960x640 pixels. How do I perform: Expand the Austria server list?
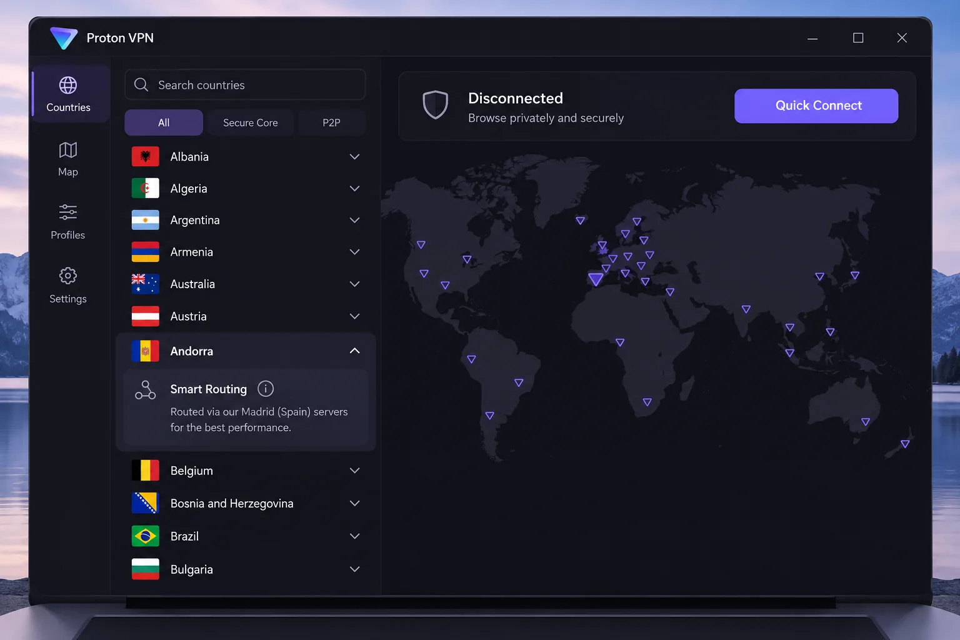click(x=354, y=316)
